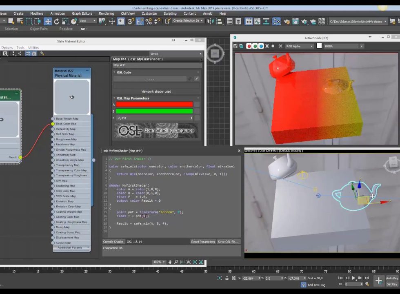Click the Compile Shader button
This screenshot has height=294, width=400.
(x=113, y=242)
